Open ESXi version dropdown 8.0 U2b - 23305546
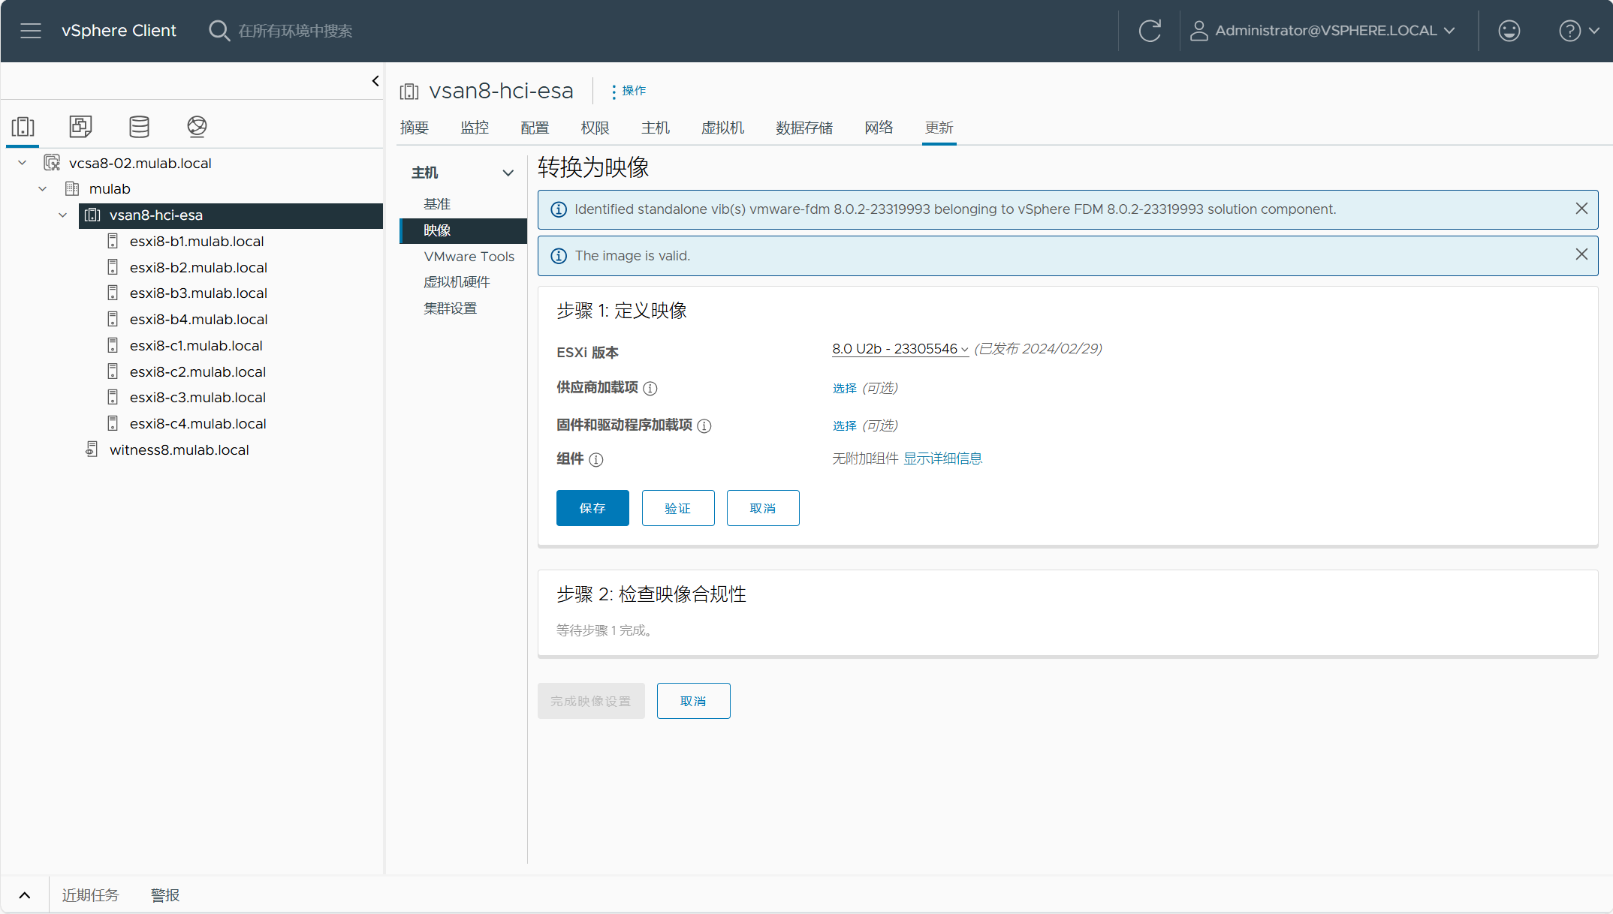This screenshot has height=914, width=1613. pos(900,349)
